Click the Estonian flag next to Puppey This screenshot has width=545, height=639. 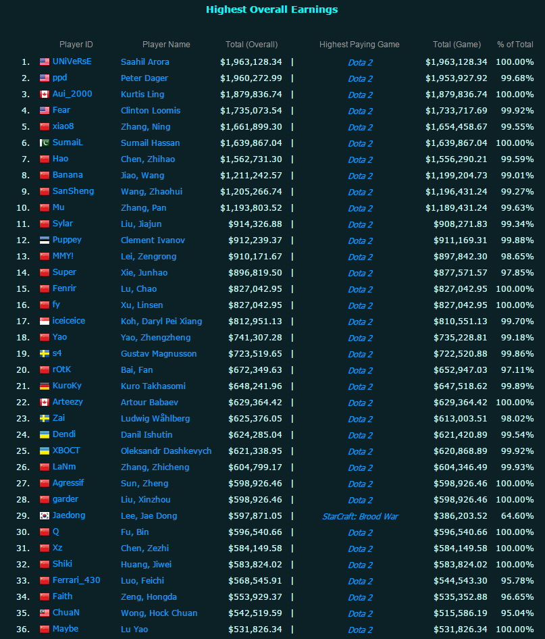[x=45, y=240]
